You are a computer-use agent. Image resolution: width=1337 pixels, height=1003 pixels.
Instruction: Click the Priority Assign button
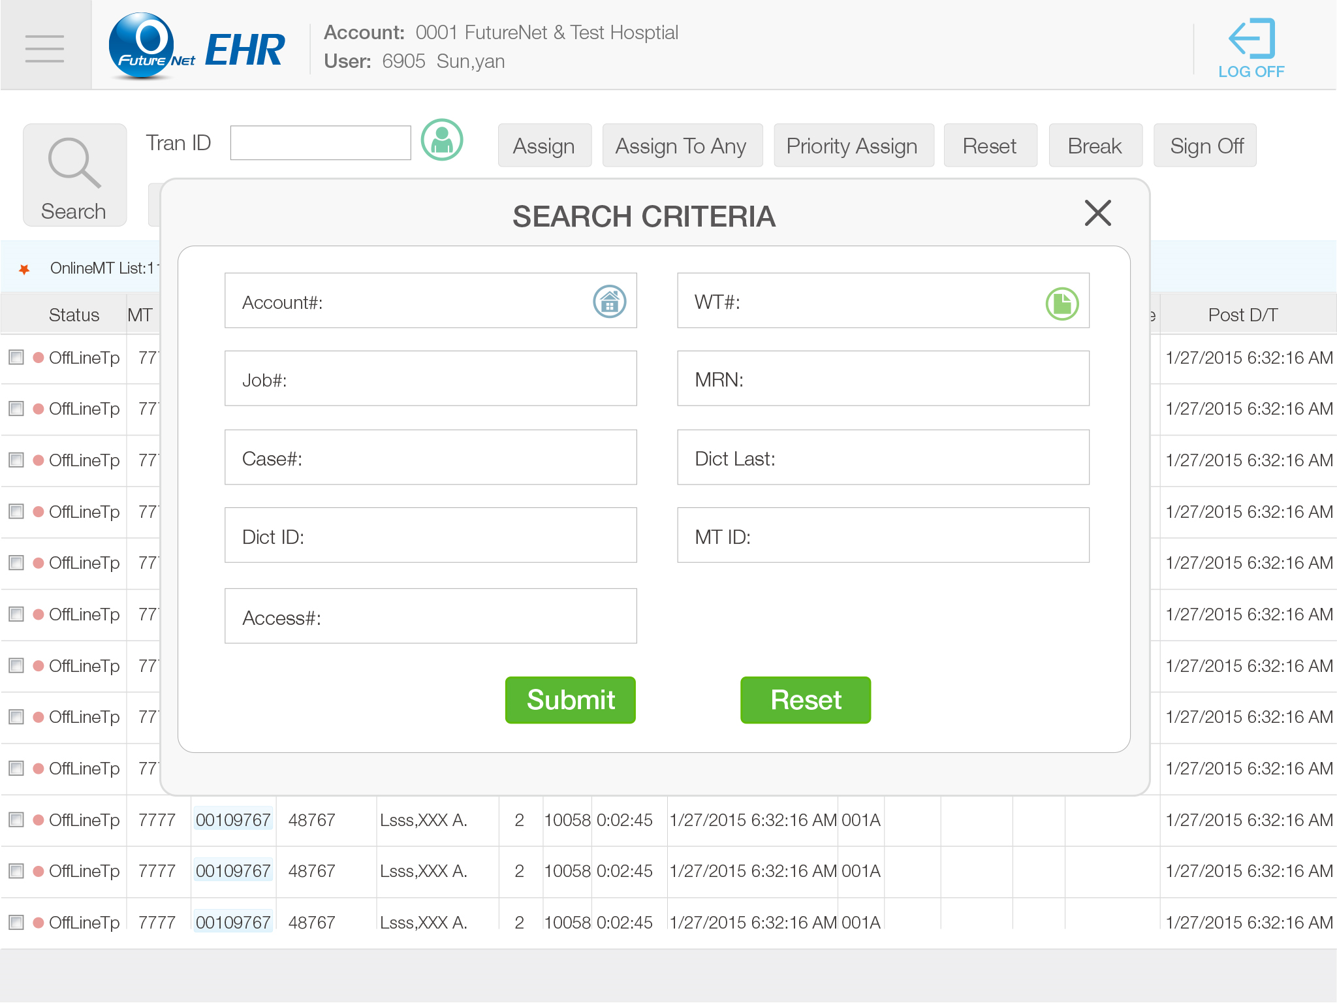coord(853,146)
